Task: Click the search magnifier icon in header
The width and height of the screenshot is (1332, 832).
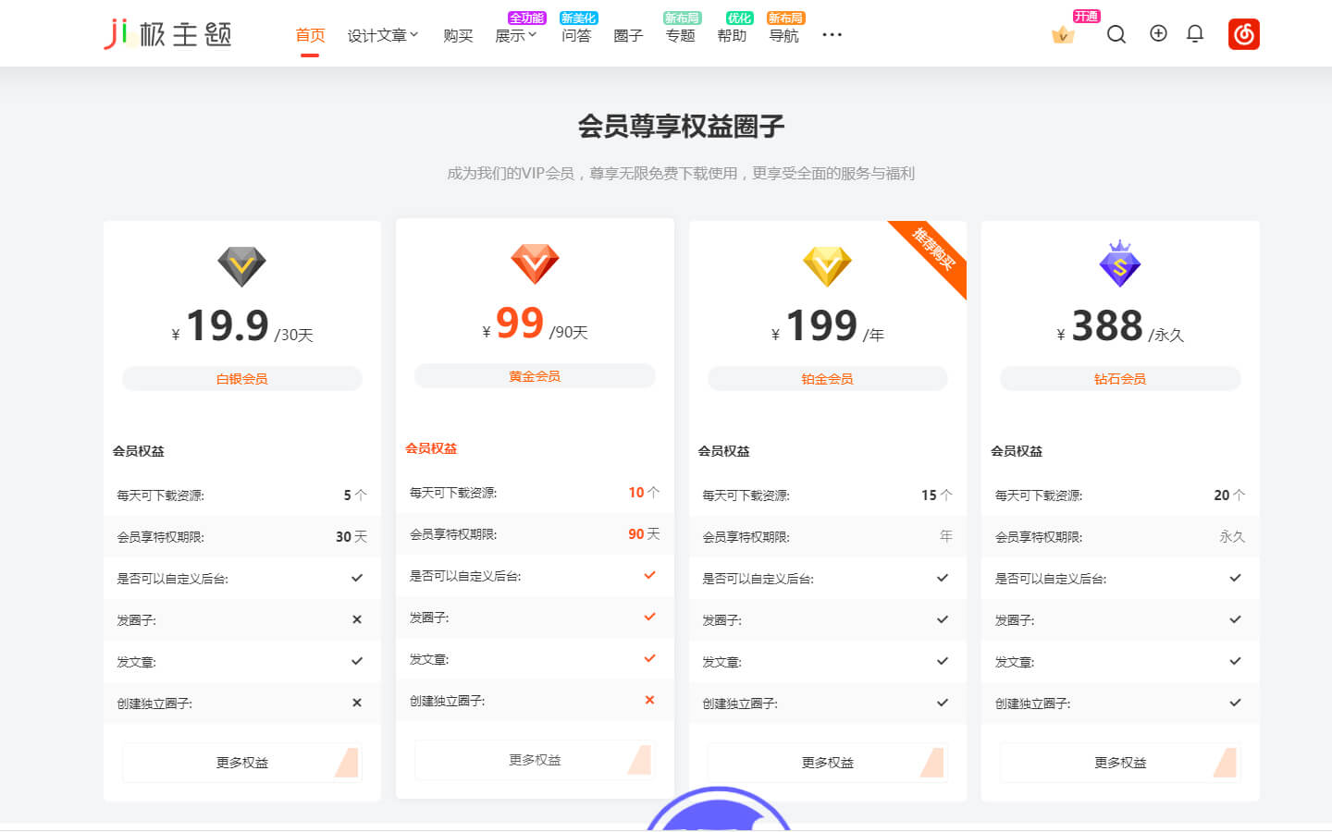Action: pos(1116,34)
